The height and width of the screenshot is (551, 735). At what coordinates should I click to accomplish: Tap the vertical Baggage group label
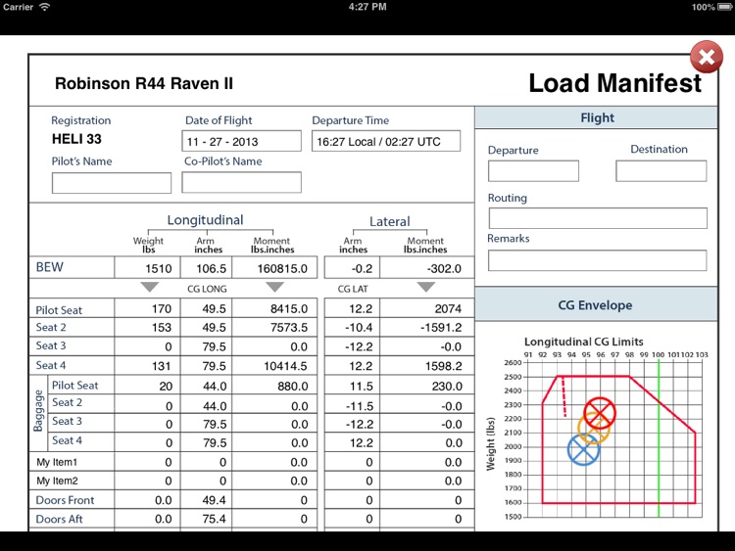38,410
